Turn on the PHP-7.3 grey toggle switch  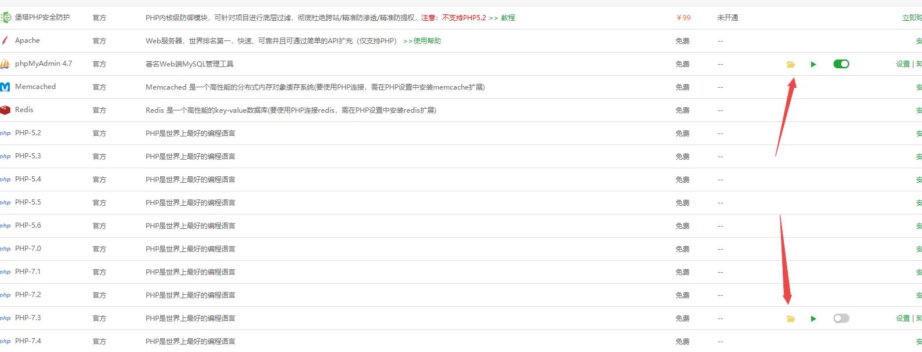[x=841, y=318]
